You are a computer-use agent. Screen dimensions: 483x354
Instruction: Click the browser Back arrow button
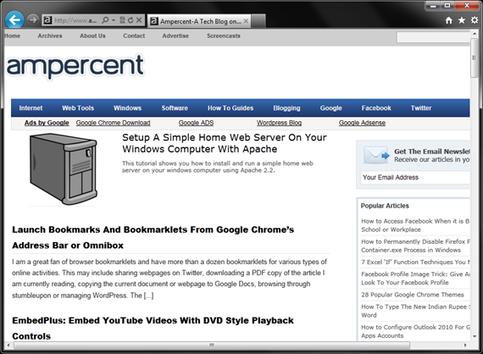coord(14,20)
